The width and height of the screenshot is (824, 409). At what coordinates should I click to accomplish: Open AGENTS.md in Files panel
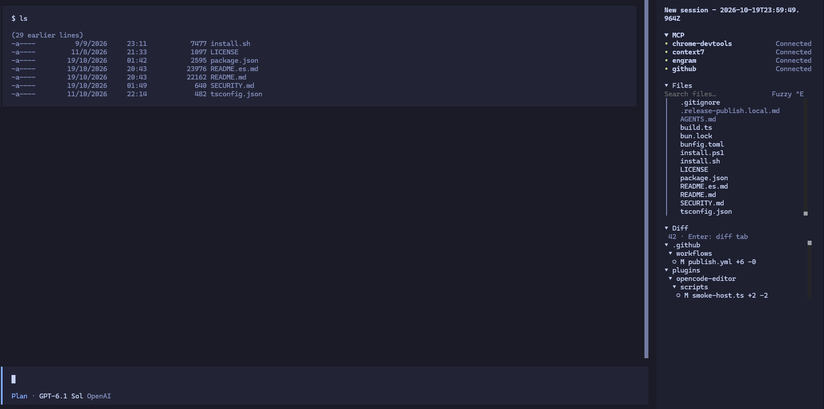pos(698,119)
